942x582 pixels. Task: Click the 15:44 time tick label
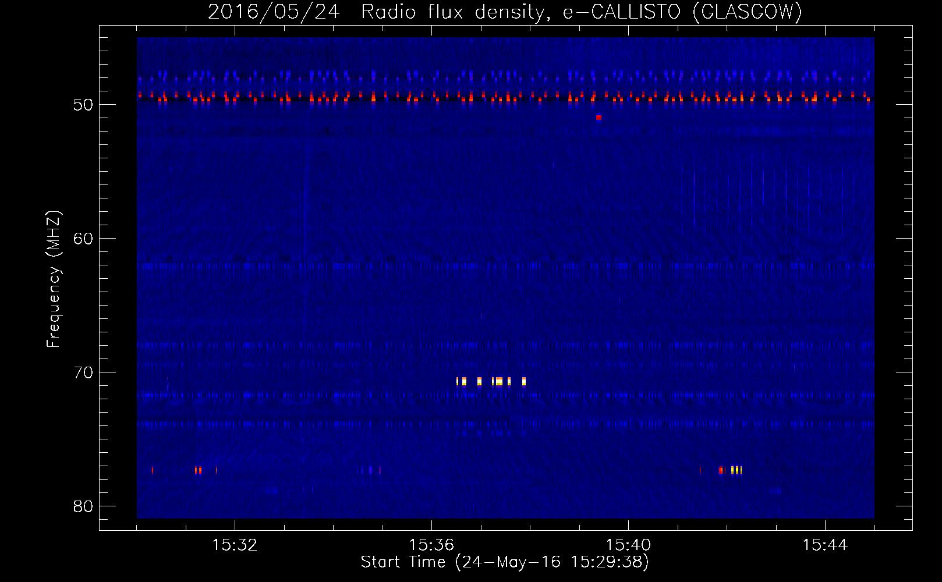(825, 545)
